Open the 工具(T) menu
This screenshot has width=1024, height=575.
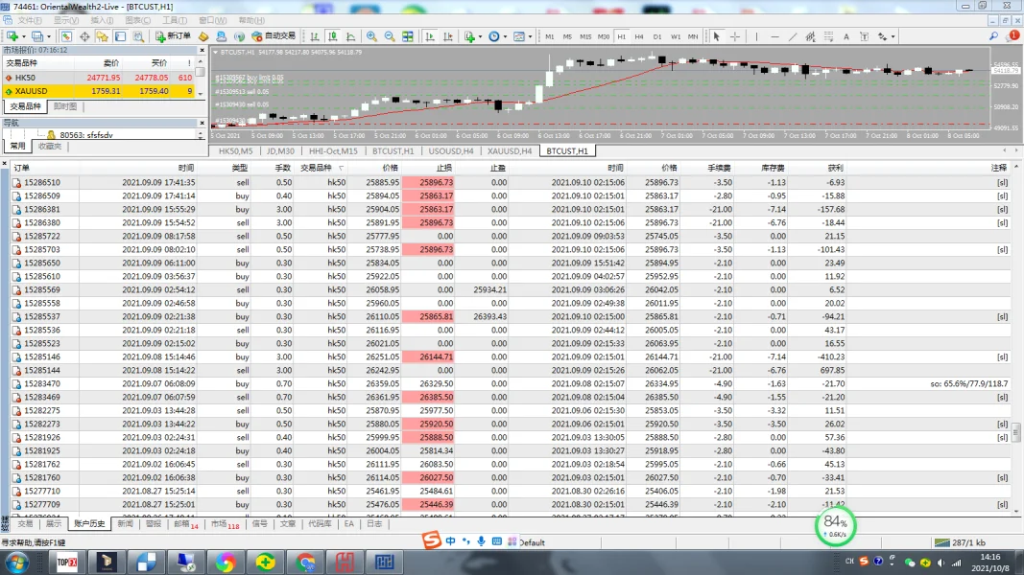175,20
